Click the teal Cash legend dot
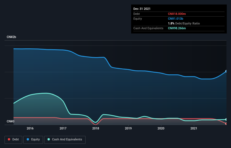231x148 pixels. click(49, 139)
